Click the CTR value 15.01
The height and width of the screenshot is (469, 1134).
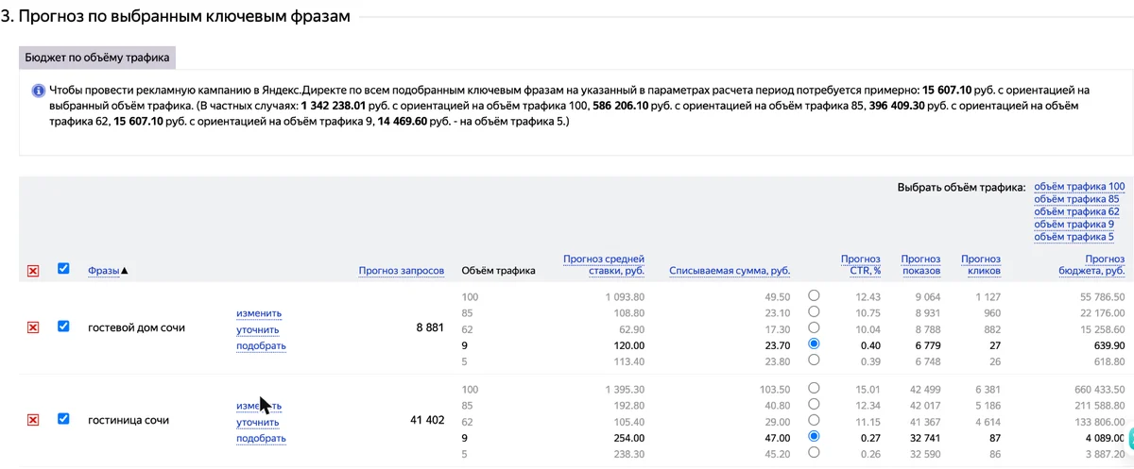point(868,390)
